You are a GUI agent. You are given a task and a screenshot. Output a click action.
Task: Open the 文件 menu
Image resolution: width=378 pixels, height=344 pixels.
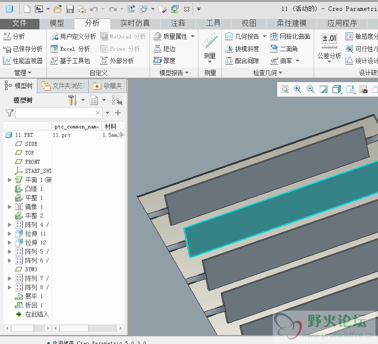click(x=19, y=23)
